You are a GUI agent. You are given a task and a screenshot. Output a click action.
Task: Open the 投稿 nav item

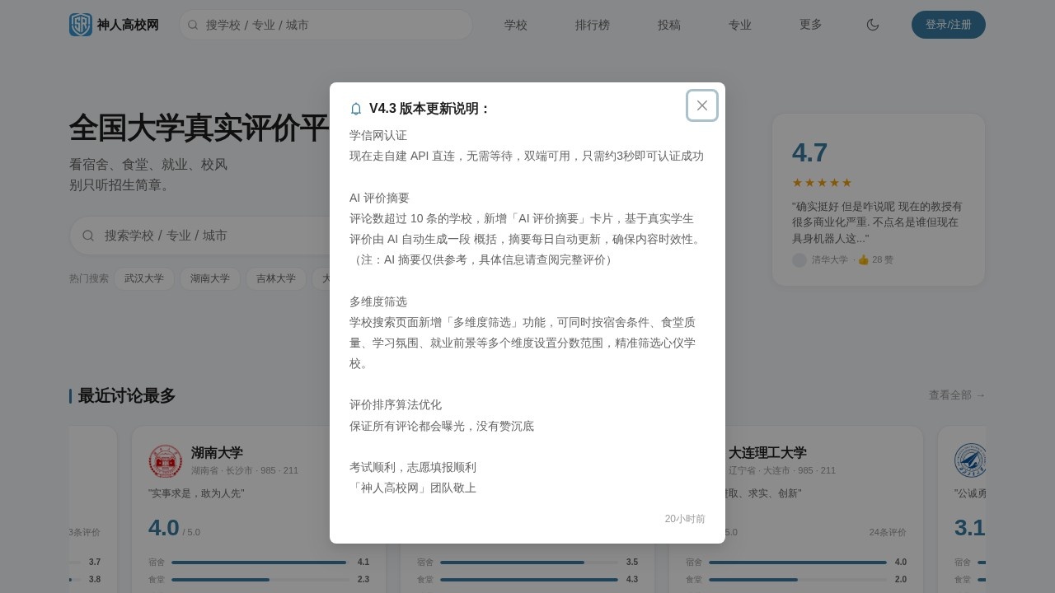coord(669,25)
